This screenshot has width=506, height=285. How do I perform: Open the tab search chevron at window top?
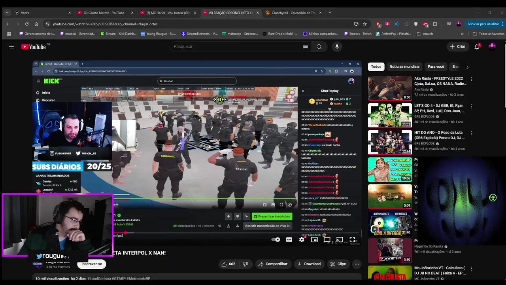click(7, 13)
